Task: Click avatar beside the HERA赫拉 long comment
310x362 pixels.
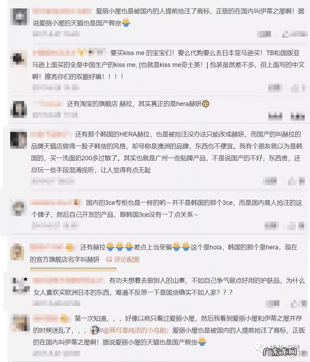Action: (19, 140)
